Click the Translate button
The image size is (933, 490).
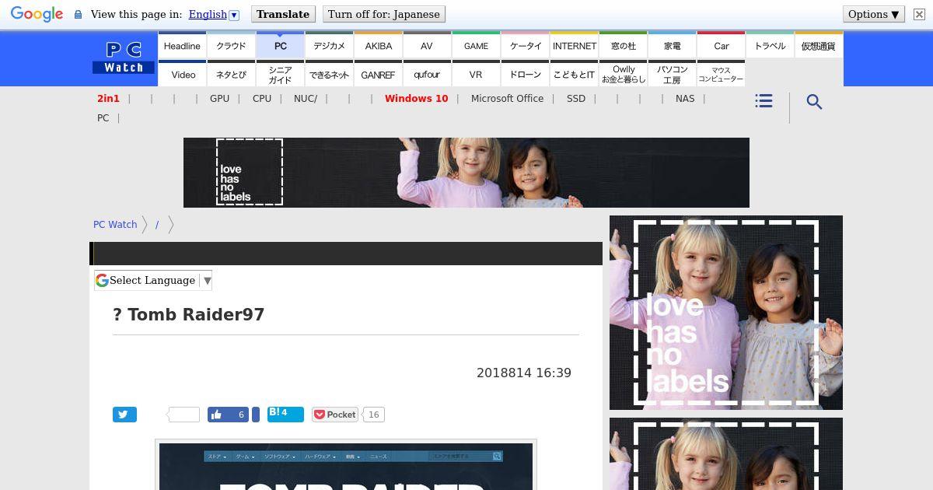(283, 14)
